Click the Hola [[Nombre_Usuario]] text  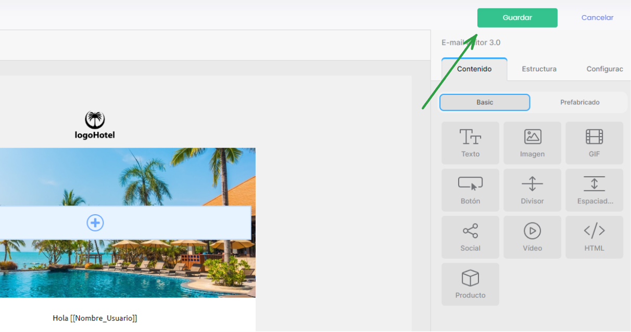coord(95,318)
